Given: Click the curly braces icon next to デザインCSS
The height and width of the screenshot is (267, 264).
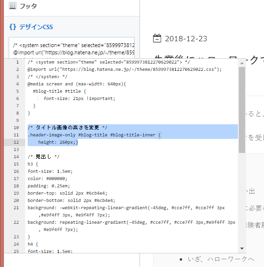Looking at the screenshot, I should coord(13,27).
